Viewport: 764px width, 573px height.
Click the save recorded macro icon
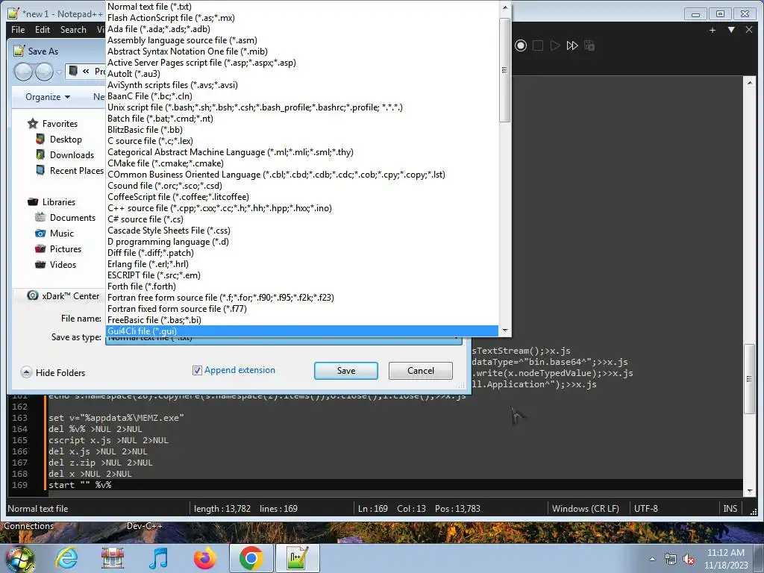coord(589,46)
